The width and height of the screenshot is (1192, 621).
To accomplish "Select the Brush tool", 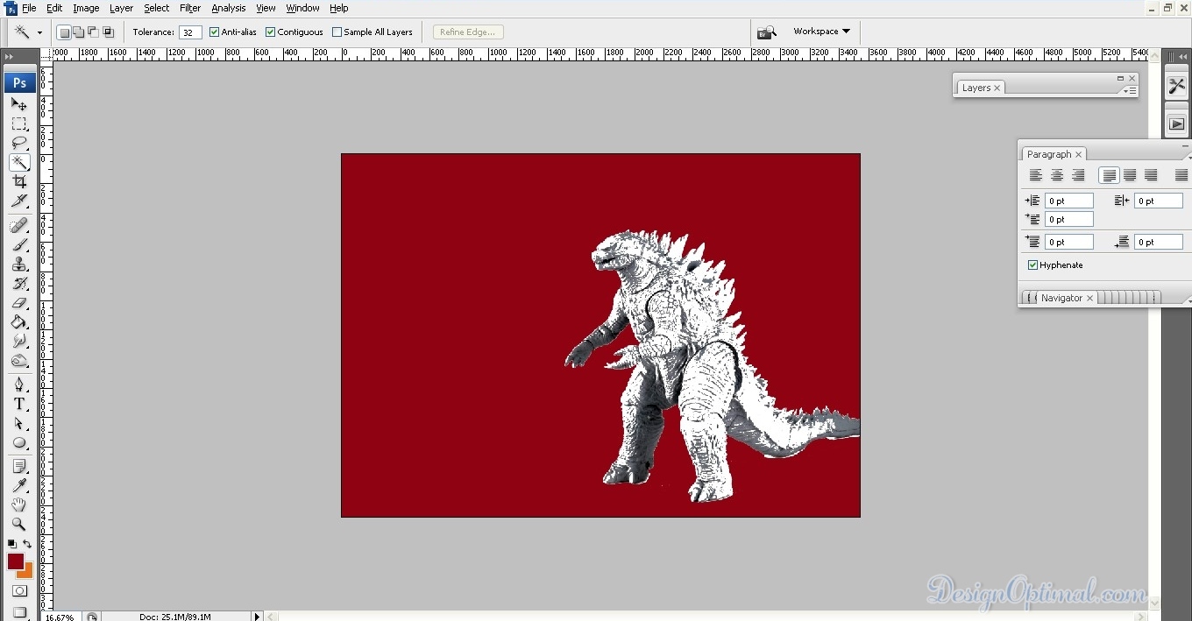I will point(19,245).
